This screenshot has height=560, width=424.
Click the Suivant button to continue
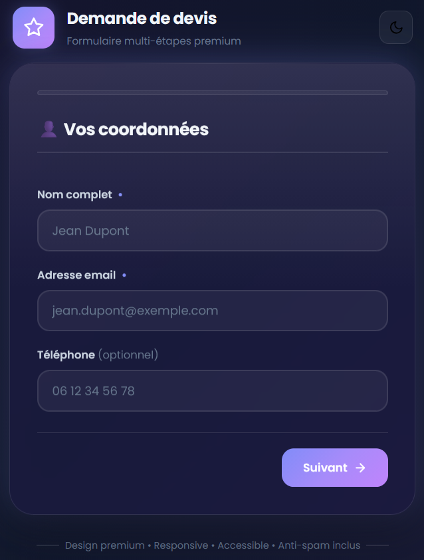(x=334, y=468)
